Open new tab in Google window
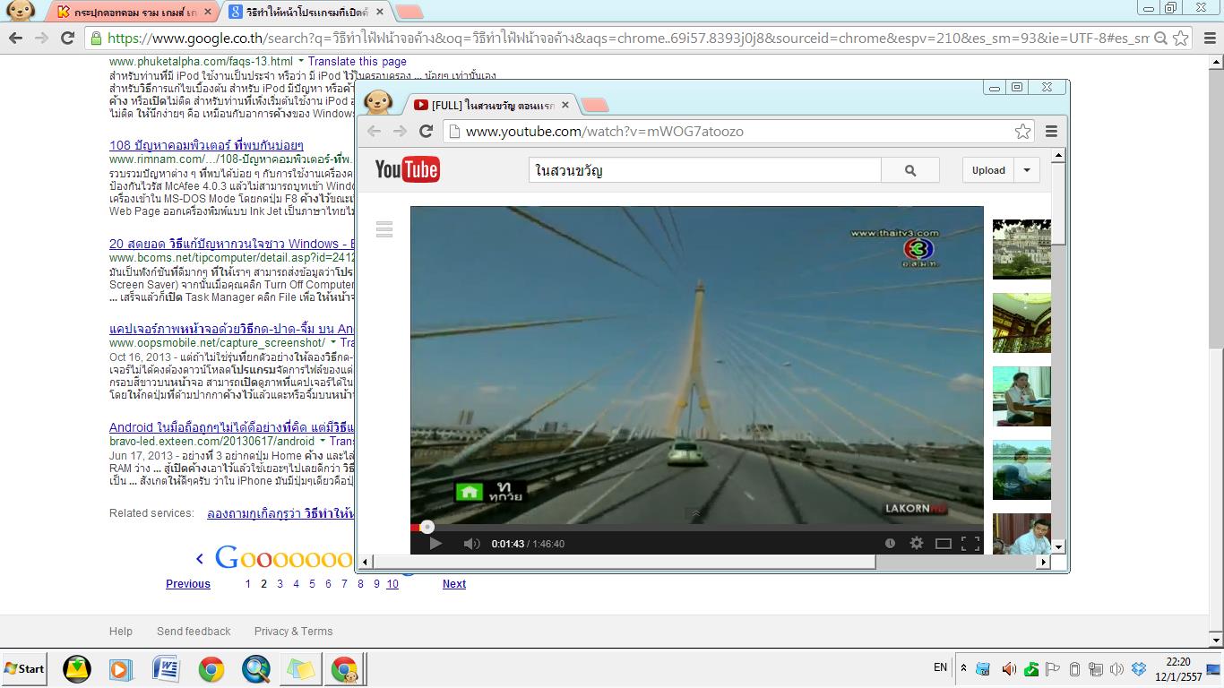Screen dimensions: 1224x688 pos(409,12)
